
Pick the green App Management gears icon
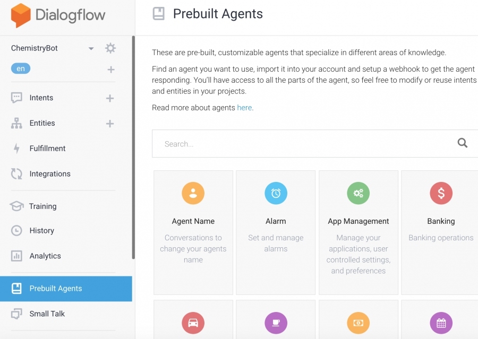coord(358,193)
